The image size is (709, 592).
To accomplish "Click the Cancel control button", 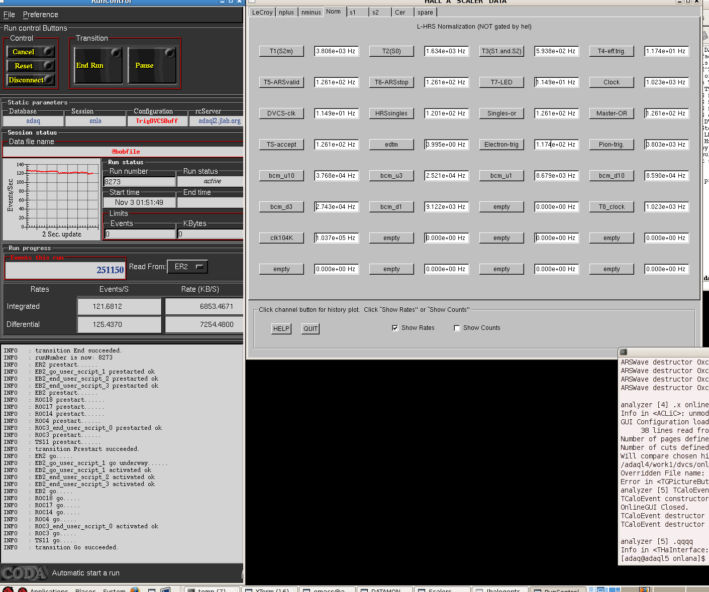I will 30,52.
